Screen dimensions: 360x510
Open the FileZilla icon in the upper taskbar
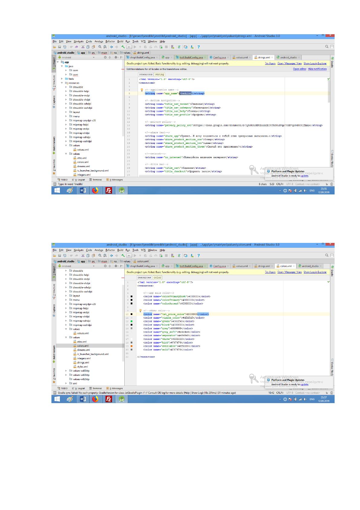coord(109,190)
